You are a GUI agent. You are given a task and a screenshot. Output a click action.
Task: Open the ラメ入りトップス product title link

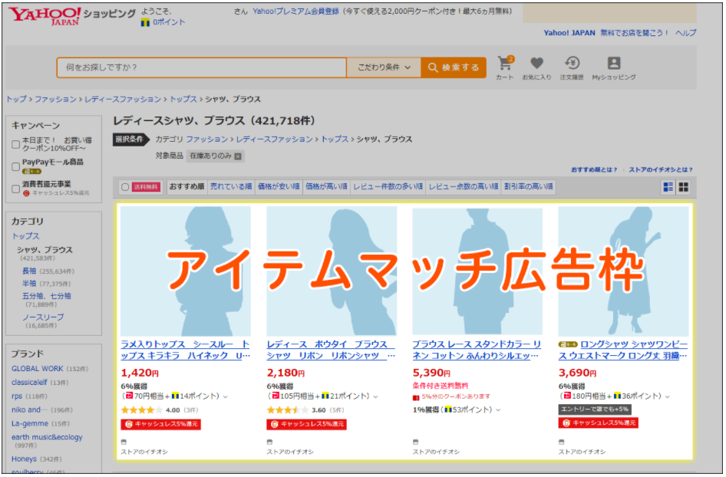(x=185, y=350)
